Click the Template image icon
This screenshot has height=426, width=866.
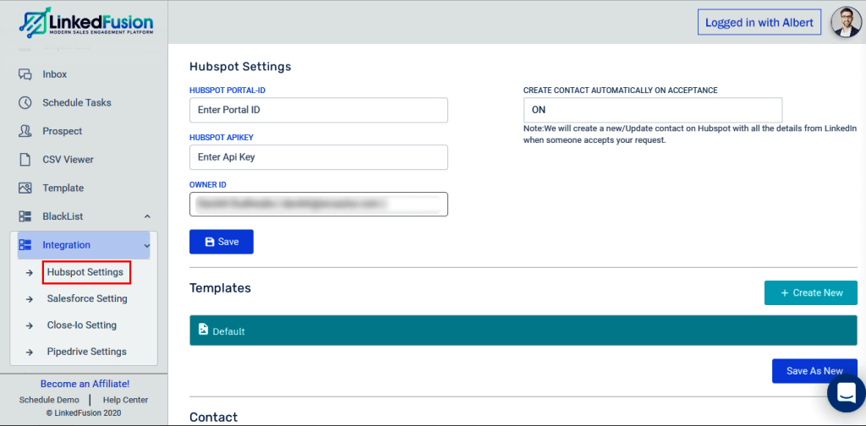click(25, 188)
